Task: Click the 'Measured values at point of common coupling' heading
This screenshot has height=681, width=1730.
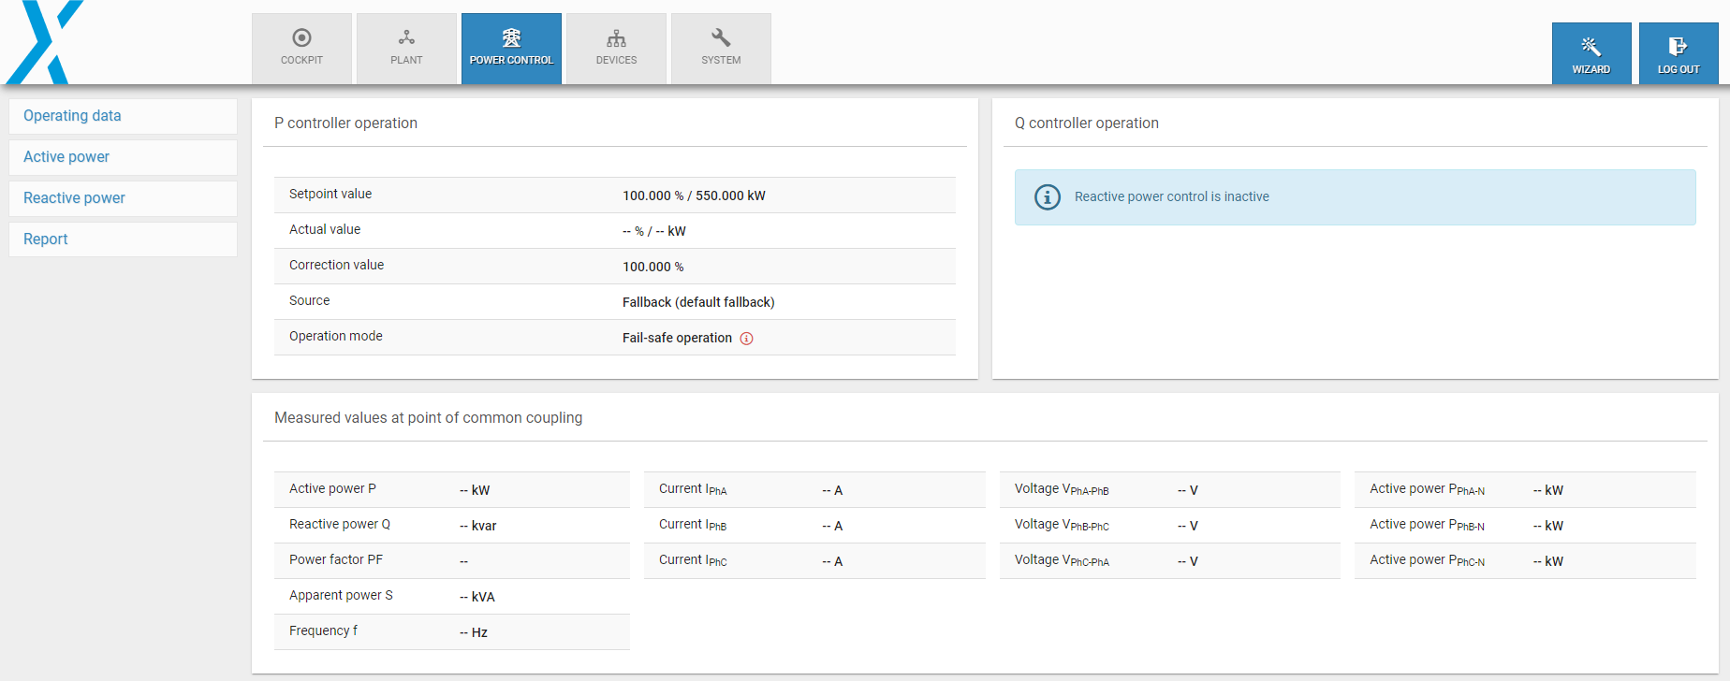Action: [428, 418]
